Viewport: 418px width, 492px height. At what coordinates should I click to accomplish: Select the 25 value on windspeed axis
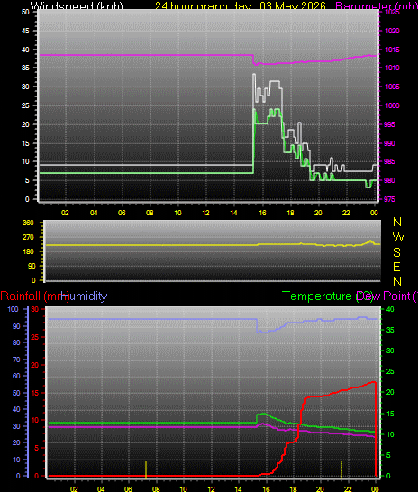(25, 105)
